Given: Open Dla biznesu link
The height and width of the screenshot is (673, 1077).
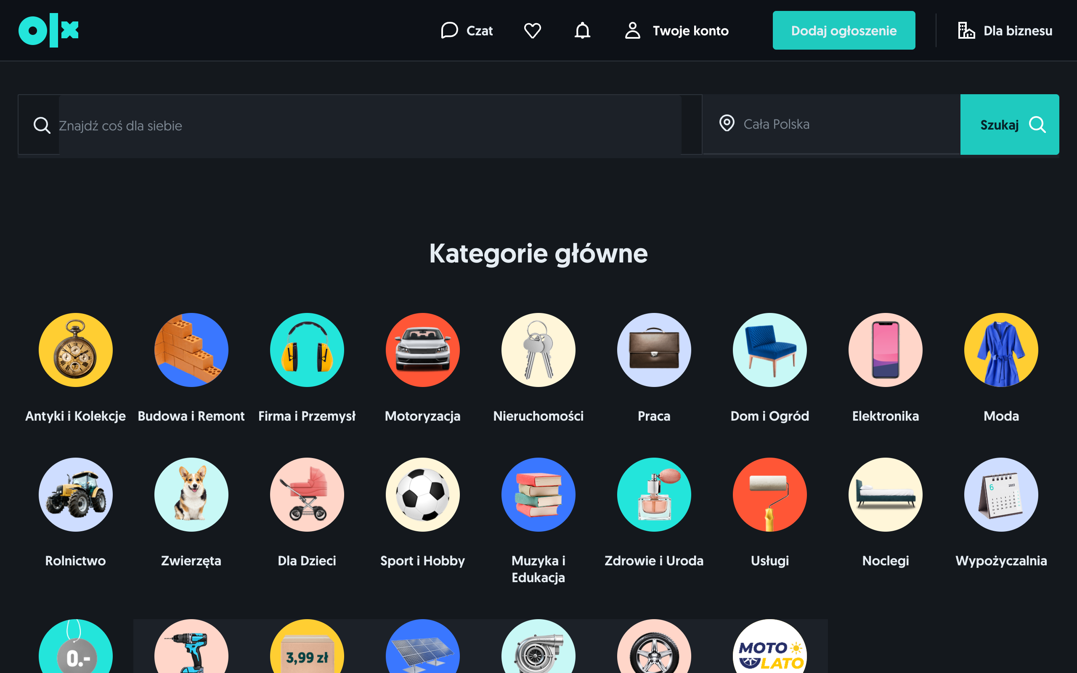Looking at the screenshot, I should pos(1005,31).
